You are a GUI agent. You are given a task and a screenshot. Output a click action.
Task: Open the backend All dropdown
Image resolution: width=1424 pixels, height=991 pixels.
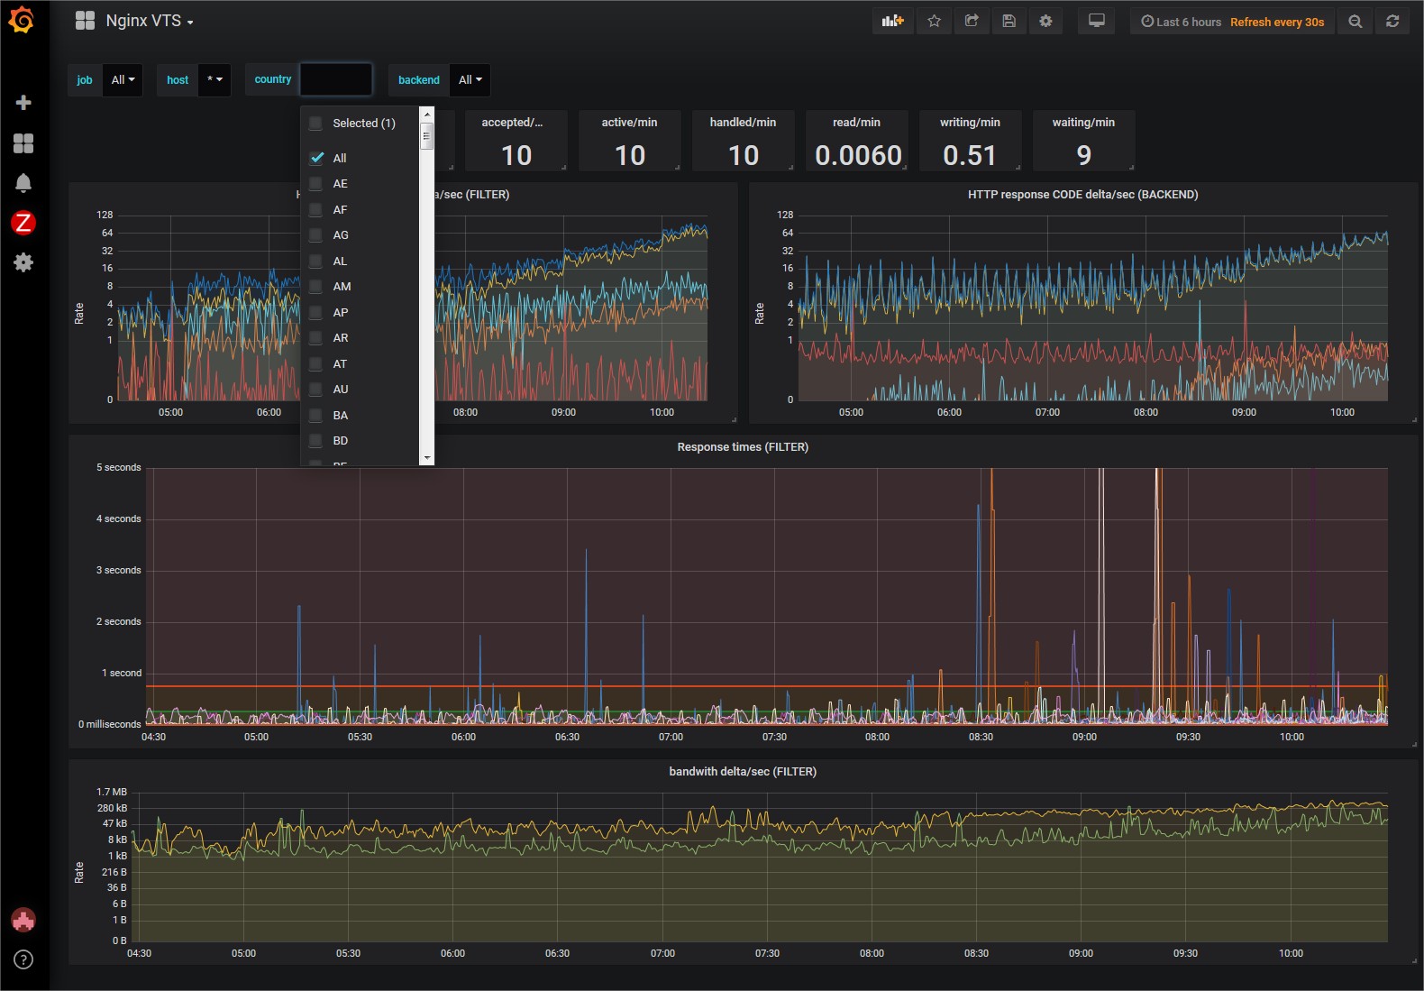pyautogui.click(x=470, y=80)
